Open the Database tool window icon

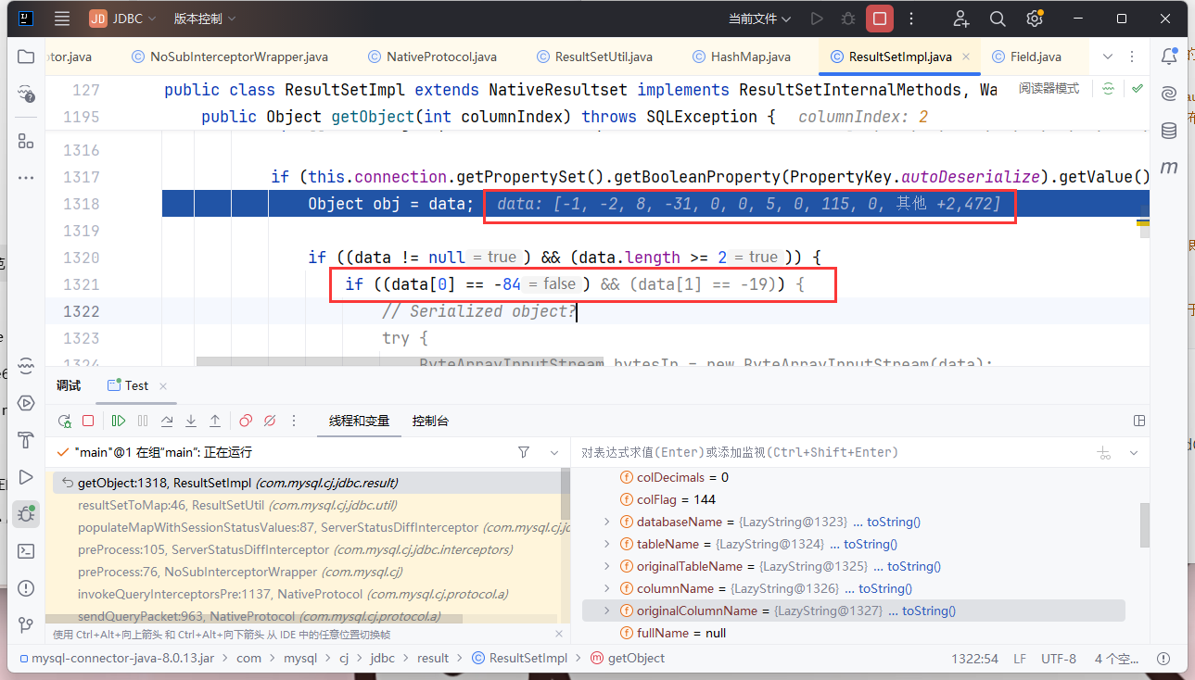1169,131
